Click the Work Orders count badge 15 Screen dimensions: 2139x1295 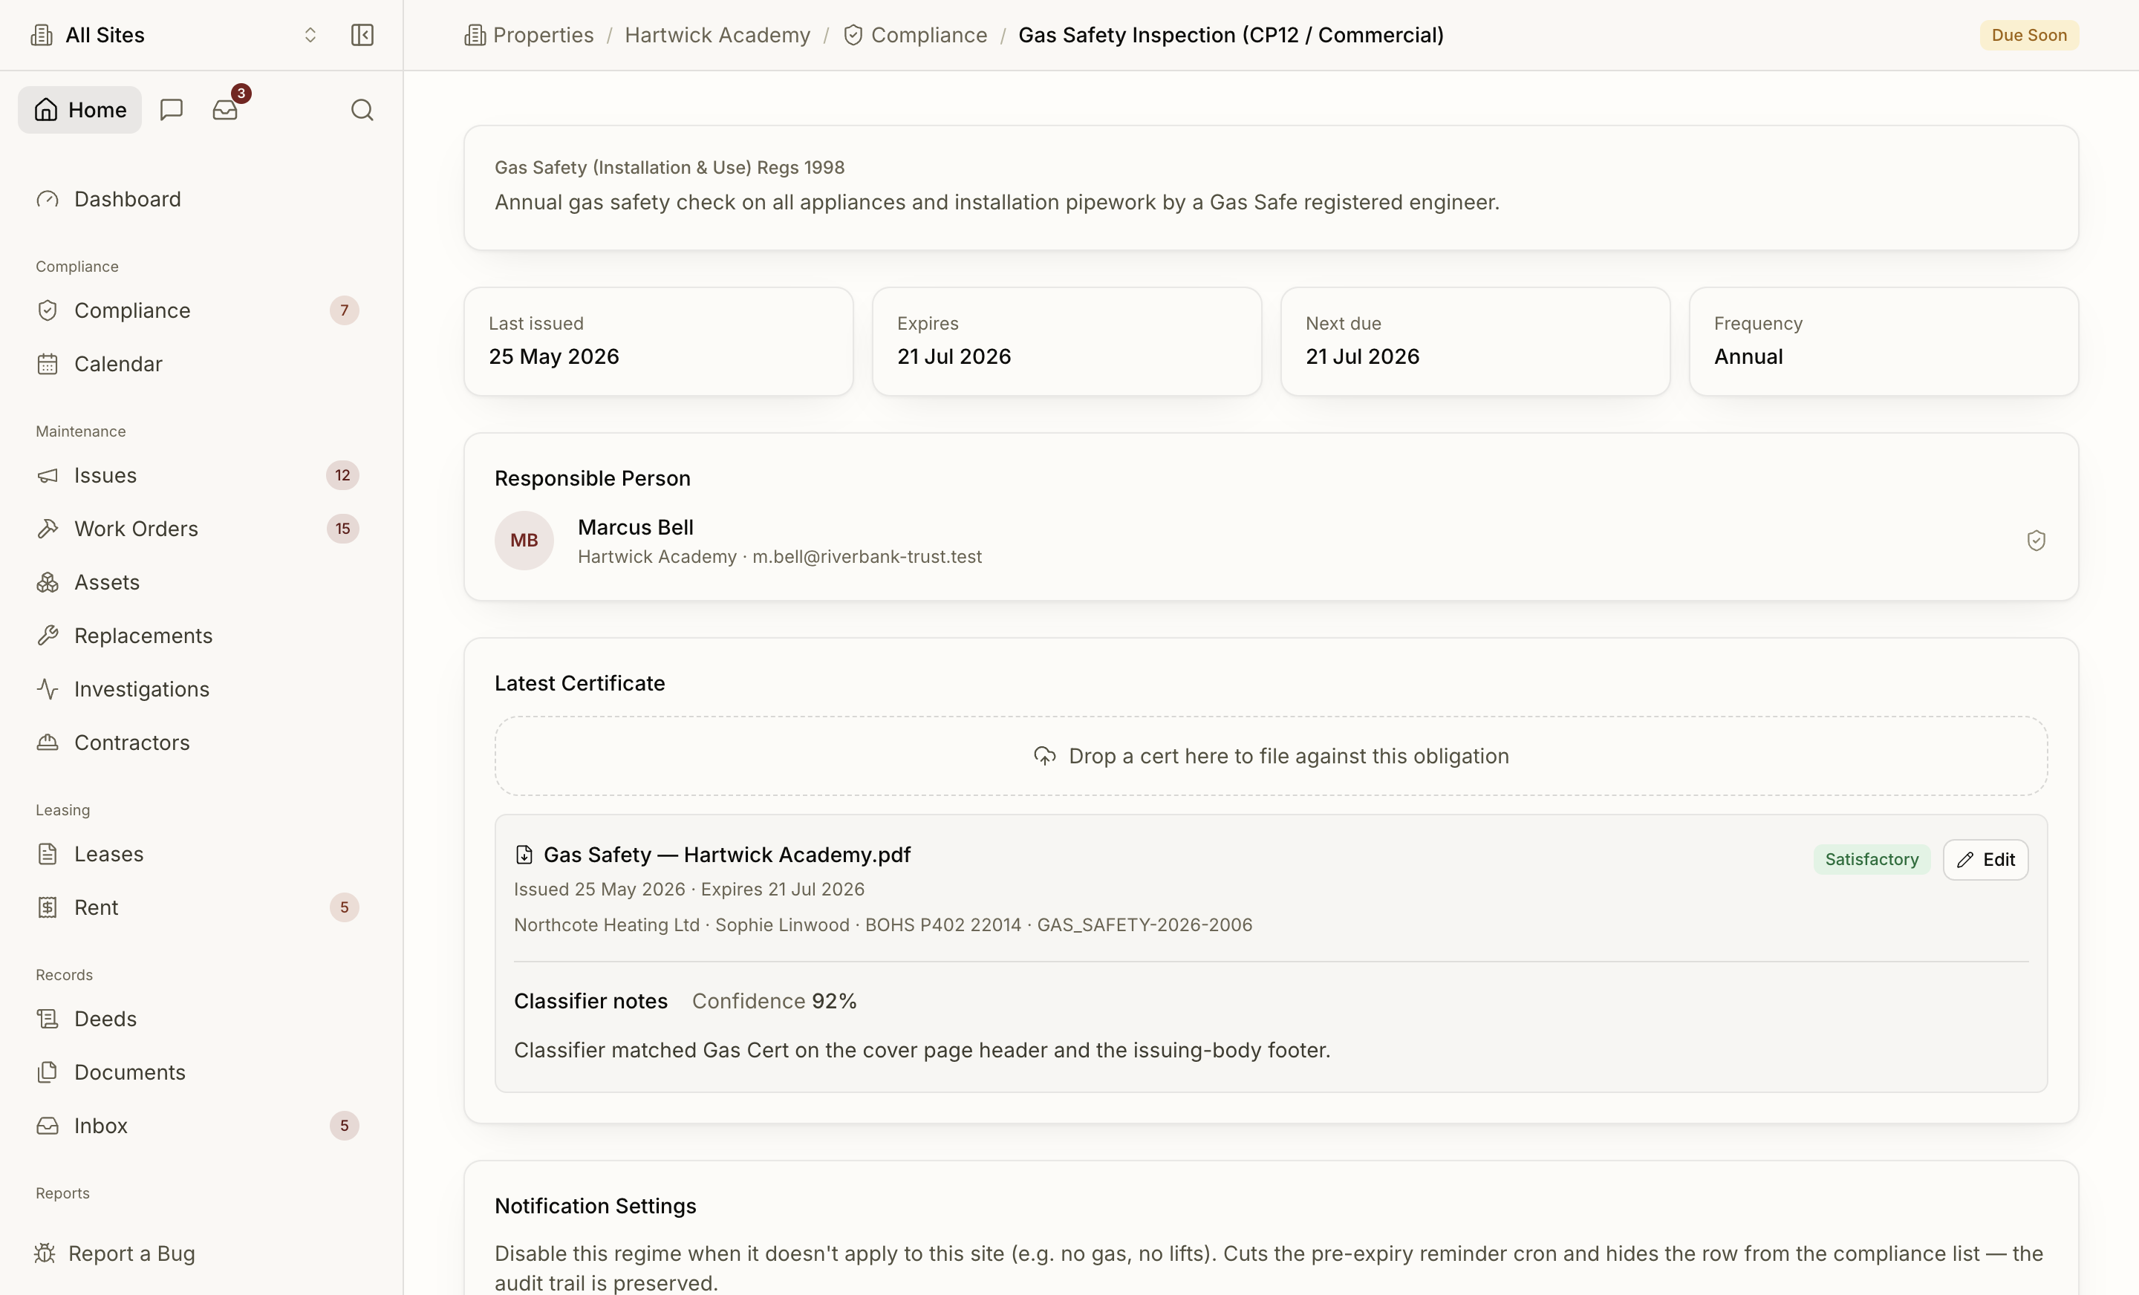[343, 529]
